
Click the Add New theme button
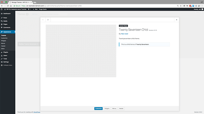pyautogui.click(x=35, y=14)
